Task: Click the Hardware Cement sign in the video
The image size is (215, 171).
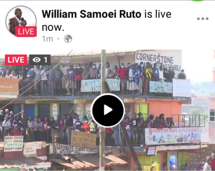Action: (x=76, y=149)
